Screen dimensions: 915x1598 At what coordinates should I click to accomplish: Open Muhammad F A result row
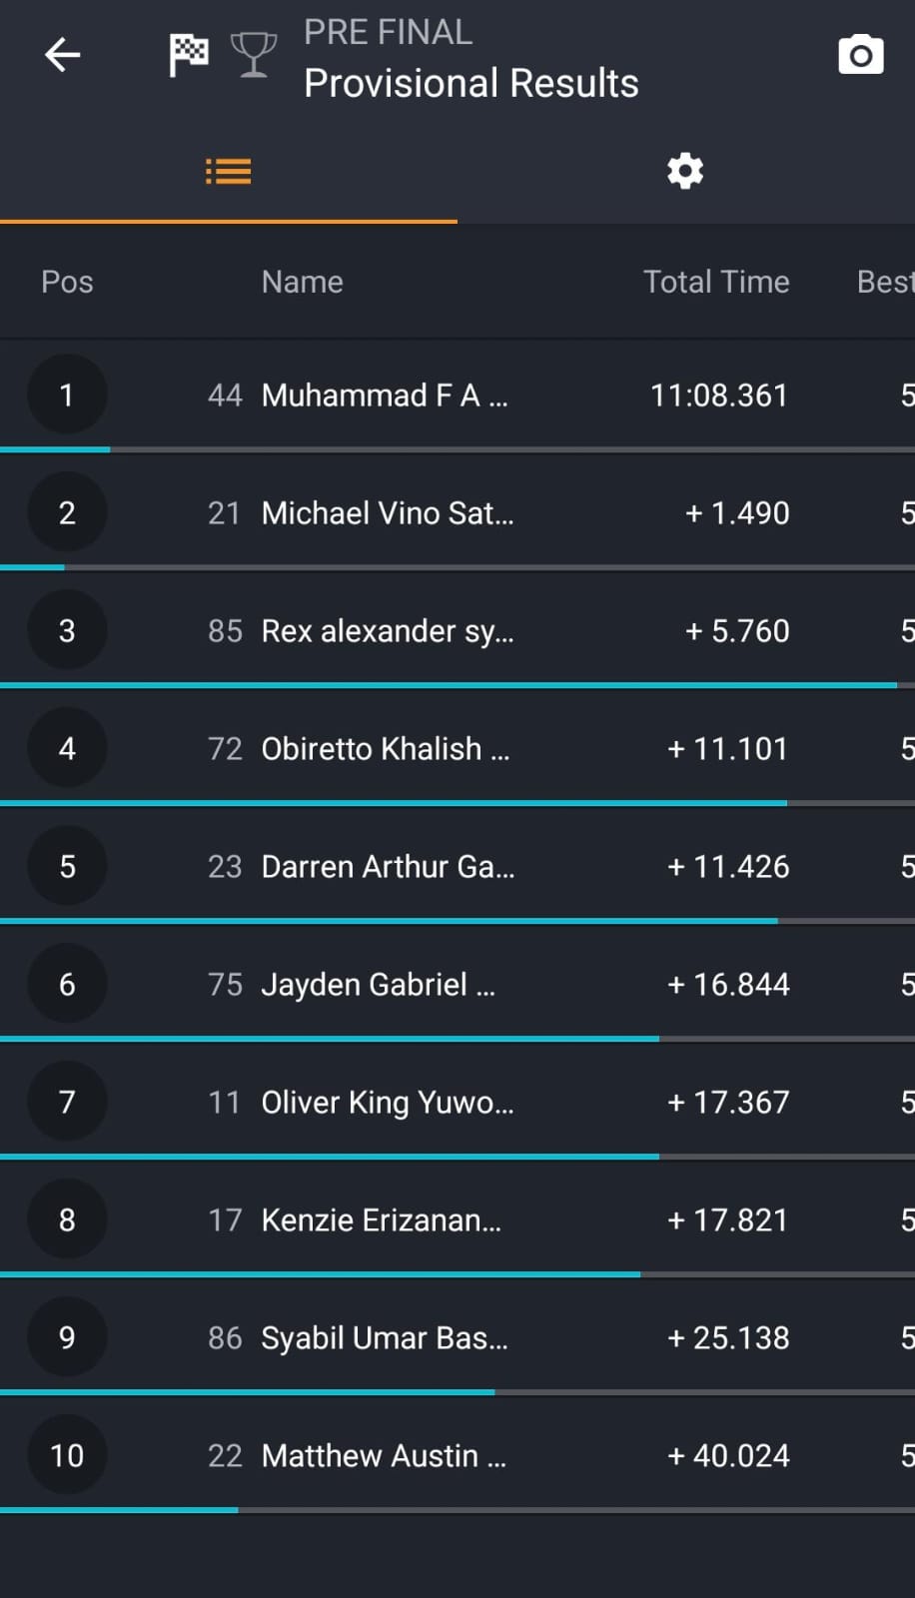click(x=385, y=396)
